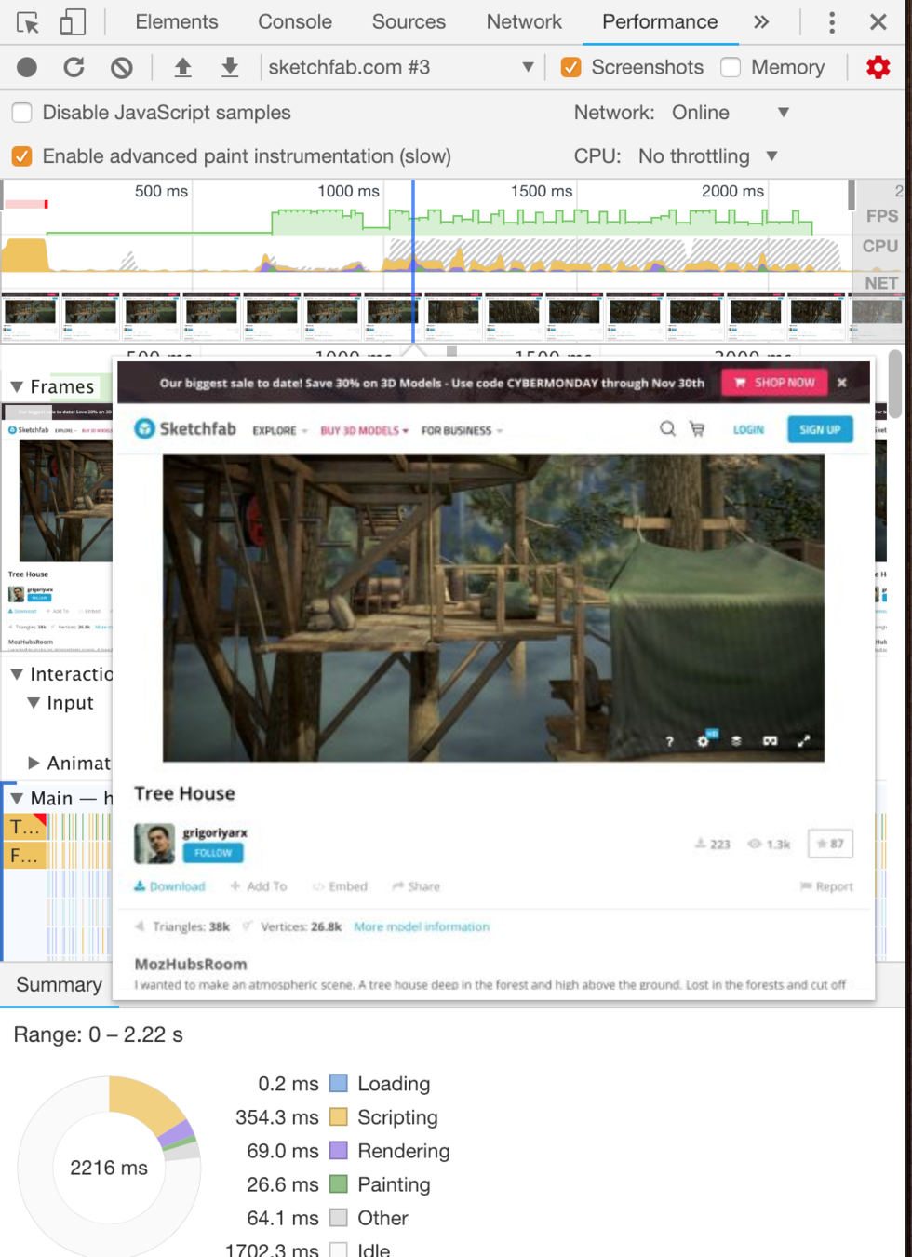Open the FOR BUSINESS menu
912x1257 pixels.
click(x=462, y=430)
